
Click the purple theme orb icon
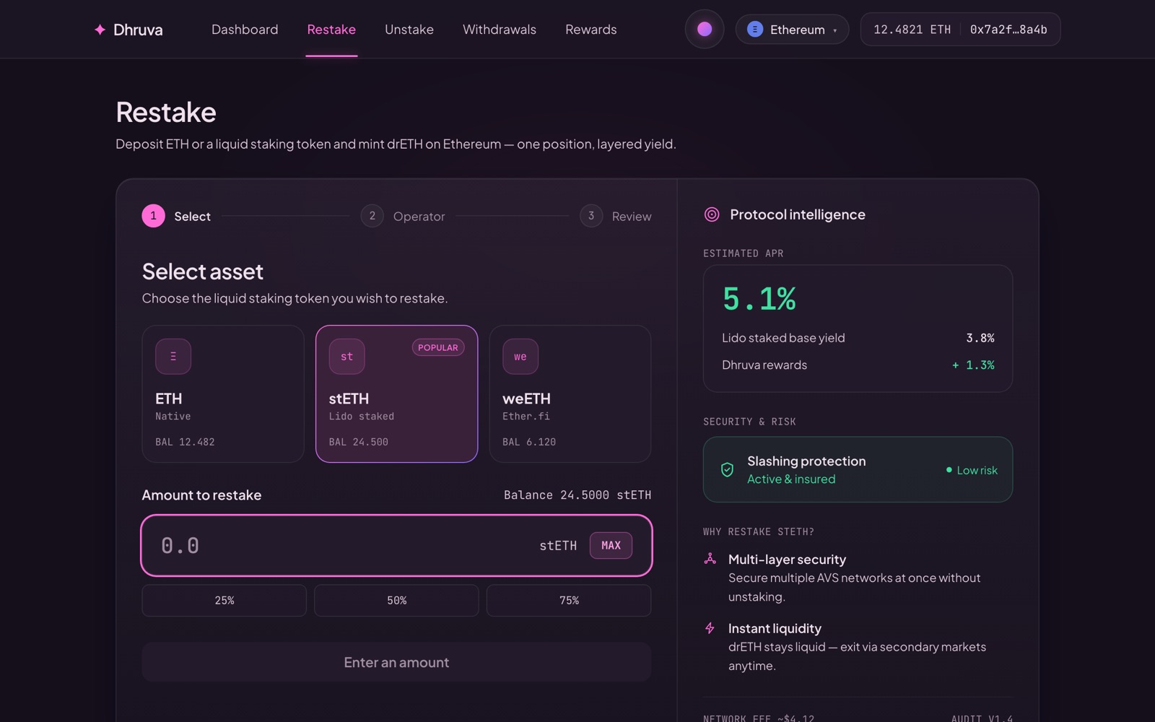(705, 29)
